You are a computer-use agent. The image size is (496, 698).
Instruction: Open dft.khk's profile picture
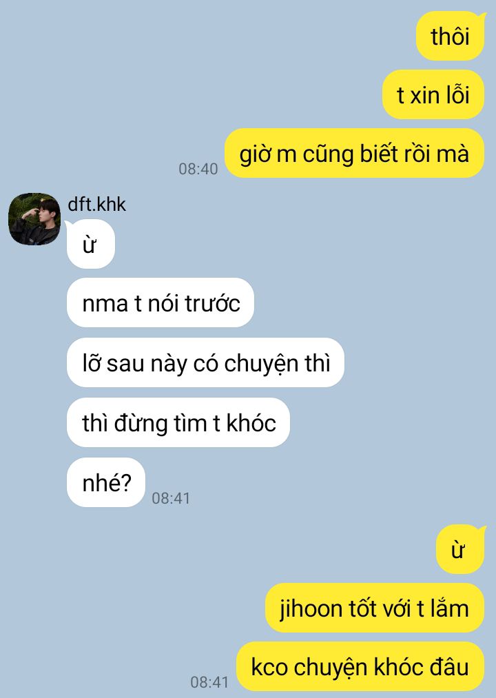[x=34, y=219]
